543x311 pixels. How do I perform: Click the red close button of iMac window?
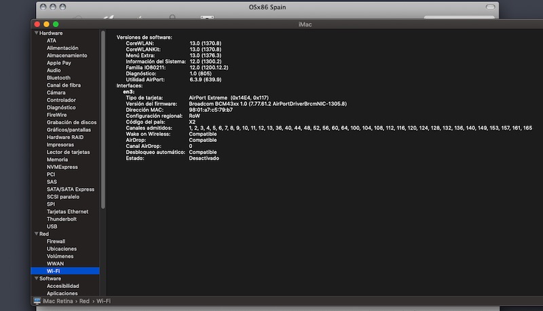point(37,24)
